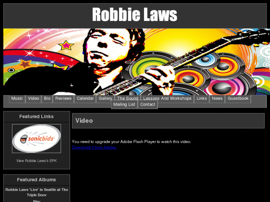
Task: Click View Robbie Laws's EPK link
Action: [36, 161]
